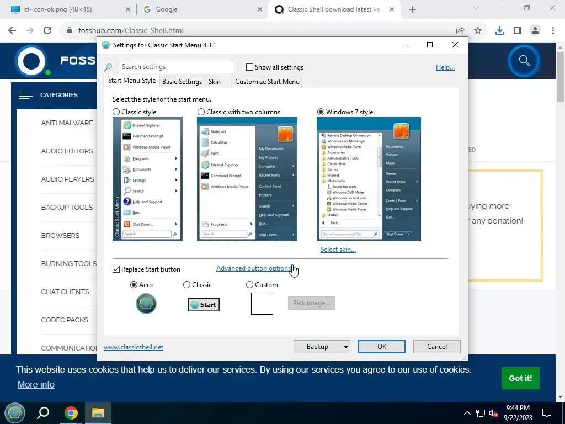Open the Help link
This screenshot has height=424, width=565.
(445, 67)
